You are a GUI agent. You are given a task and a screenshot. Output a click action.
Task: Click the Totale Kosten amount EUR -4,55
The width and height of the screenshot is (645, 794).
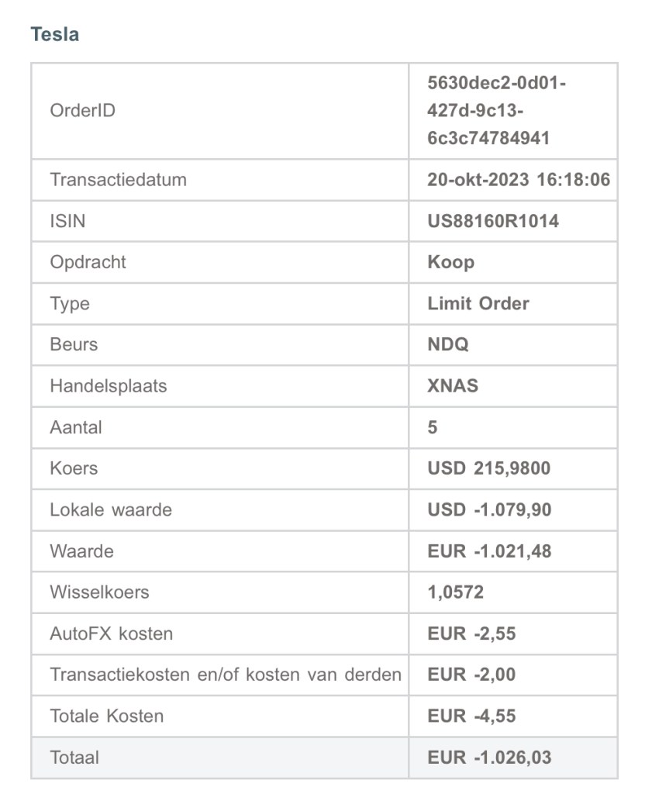click(471, 716)
